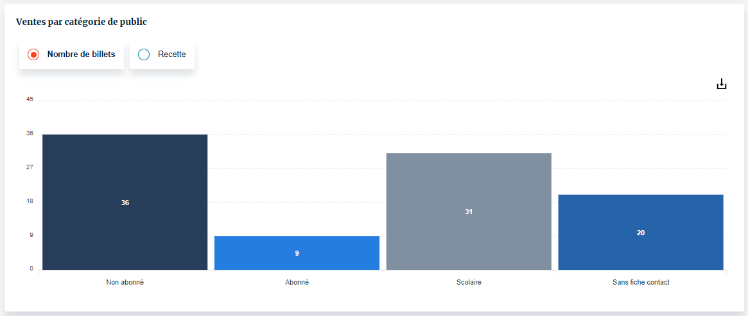The width and height of the screenshot is (748, 316).
Task: Click the value 20 inside the bar
Action: (641, 233)
